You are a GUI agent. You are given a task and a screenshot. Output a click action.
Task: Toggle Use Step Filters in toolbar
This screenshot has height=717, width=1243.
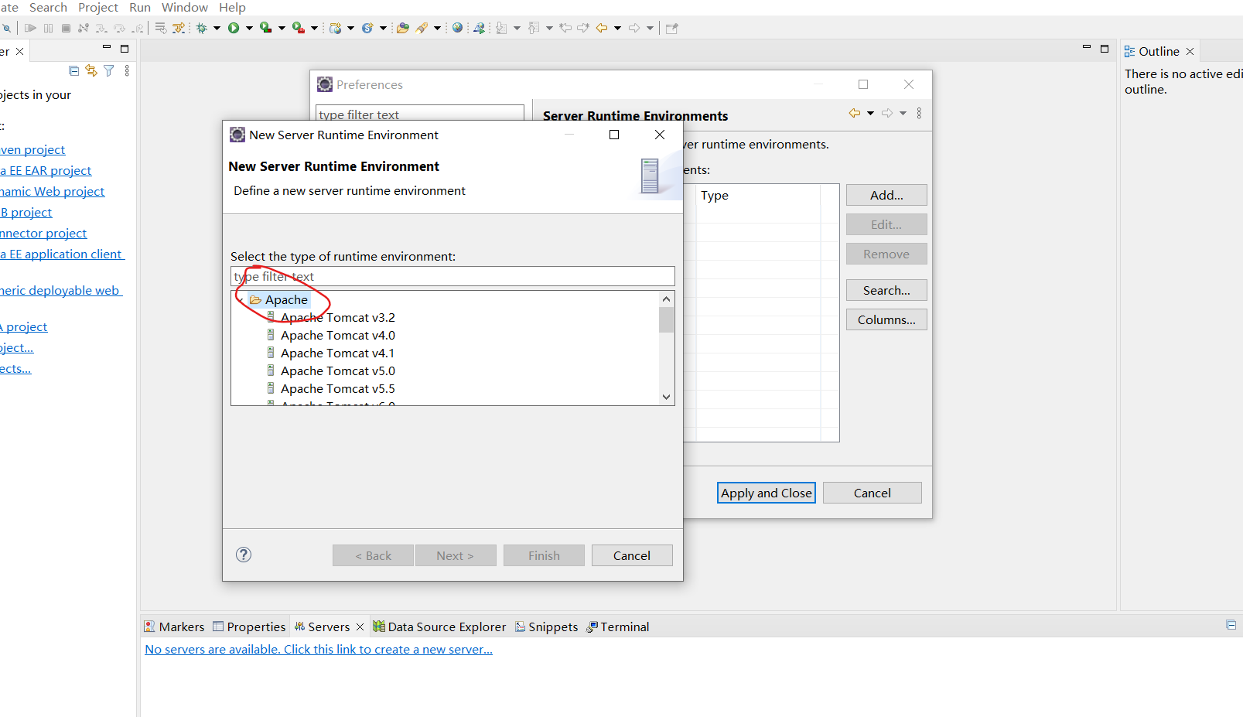pyautogui.click(x=179, y=28)
